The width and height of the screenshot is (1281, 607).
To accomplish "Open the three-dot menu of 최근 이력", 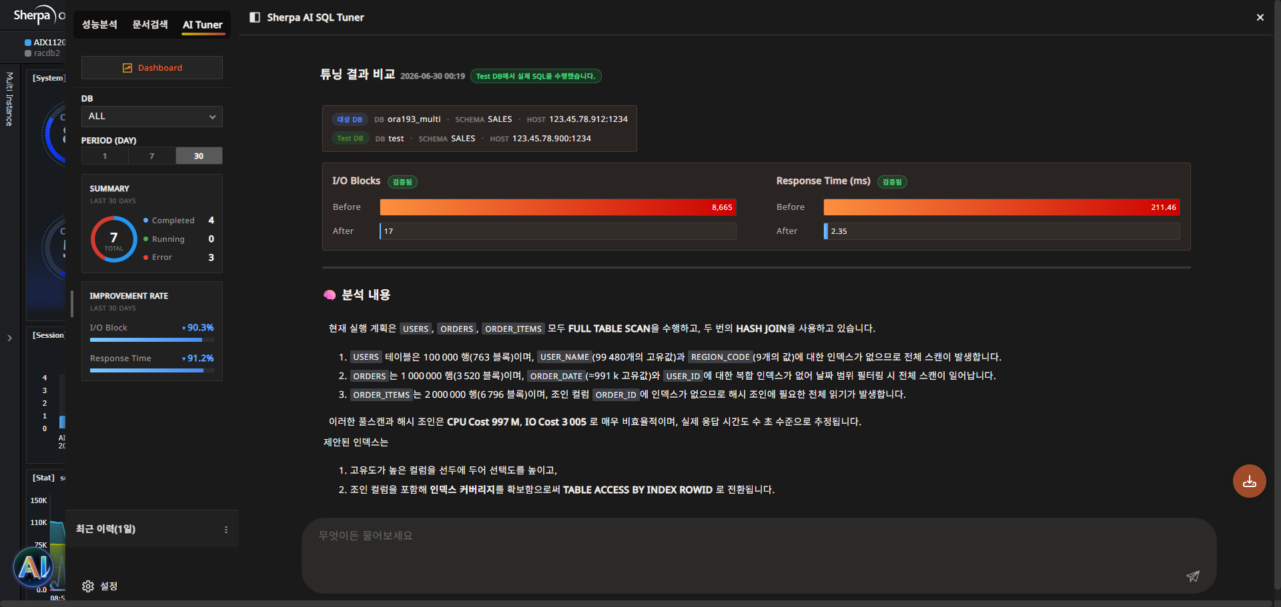I will tap(226, 530).
